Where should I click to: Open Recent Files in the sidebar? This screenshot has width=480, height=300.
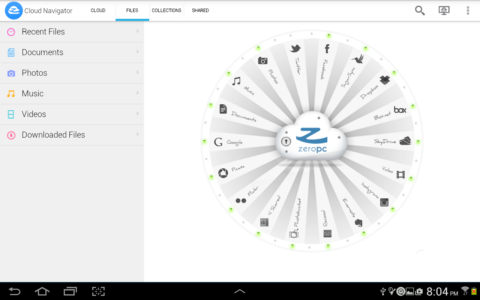[72, 32]
